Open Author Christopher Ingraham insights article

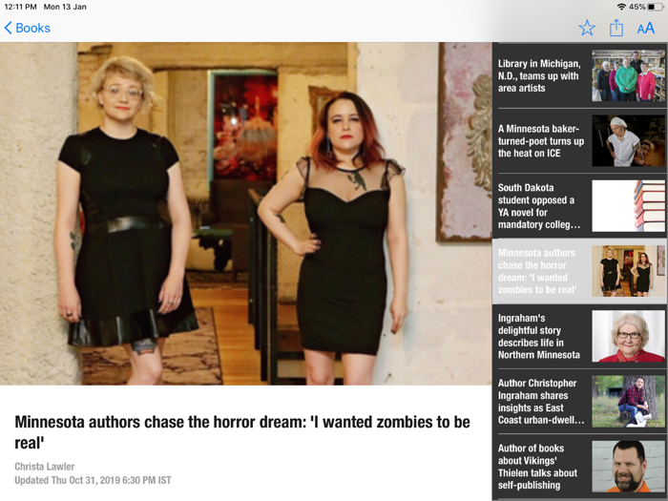point(579,402)
